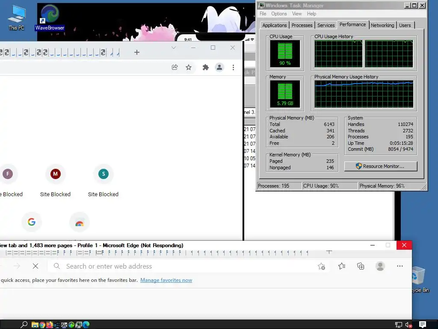Open the network status tray icon
Screen dimensions: 438x329
point(398,325)
